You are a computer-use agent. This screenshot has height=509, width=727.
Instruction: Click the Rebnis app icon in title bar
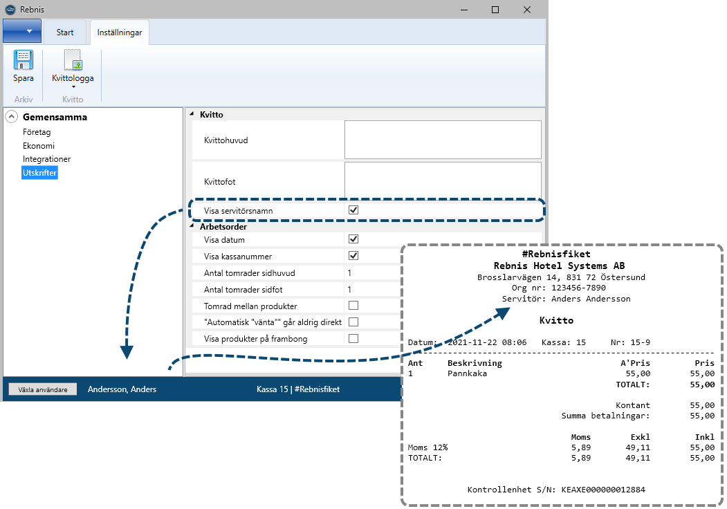tap(10, 9)
